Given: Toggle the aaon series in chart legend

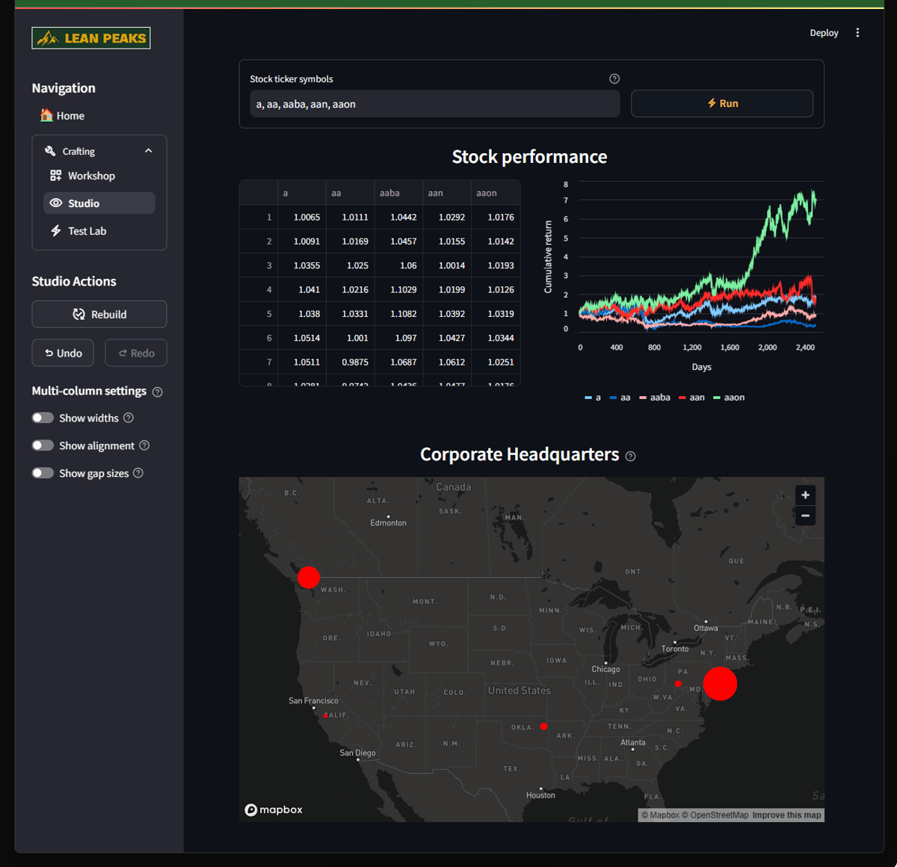Looking at the screenshot, I should point(729,398).
